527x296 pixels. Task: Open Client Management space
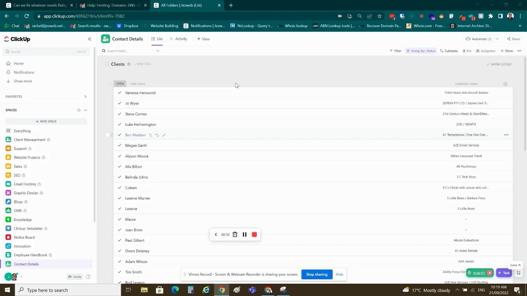[29, 140]
